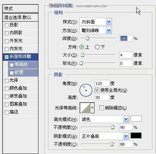Click the soften field showing 0
This screenshot has height=154, width=156.
(x=126, y=63)
